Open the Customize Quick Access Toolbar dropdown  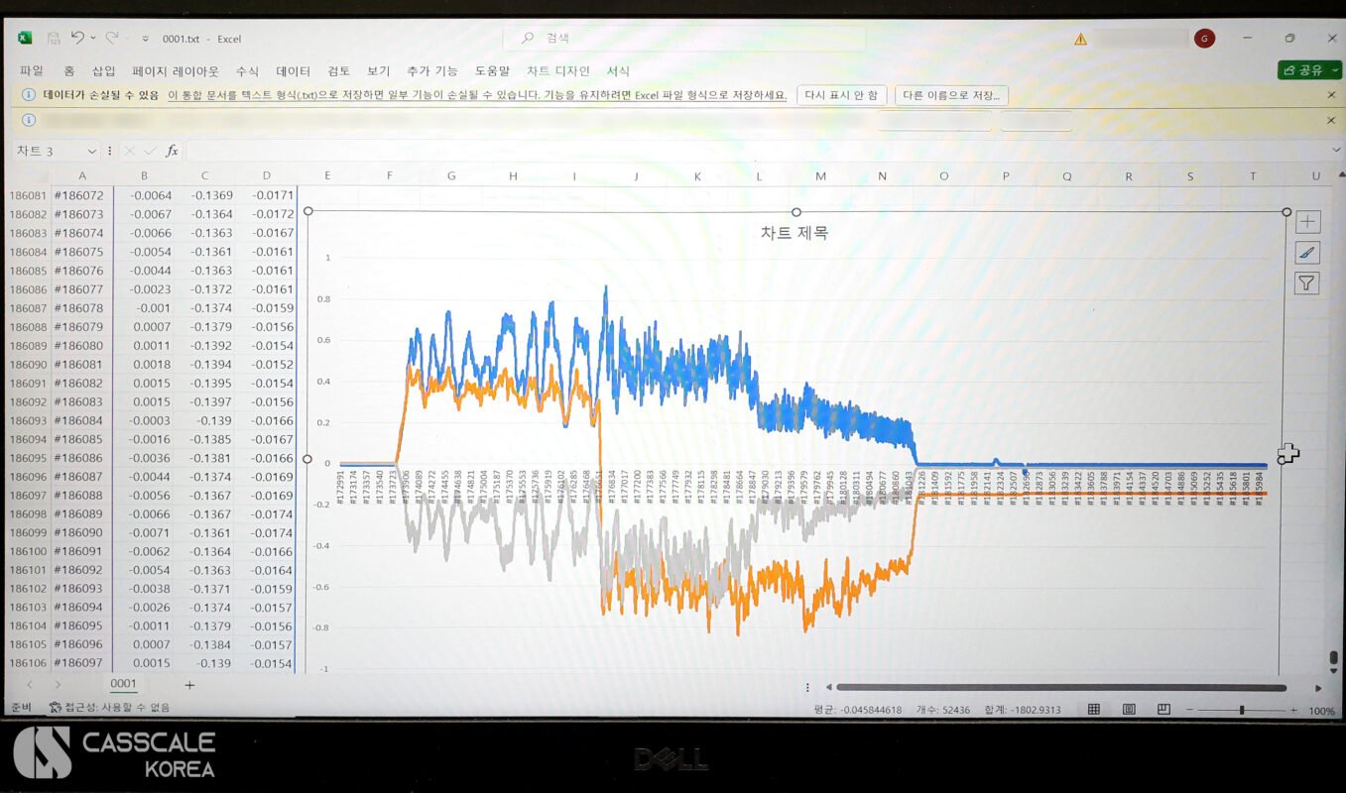coord(146,39)
